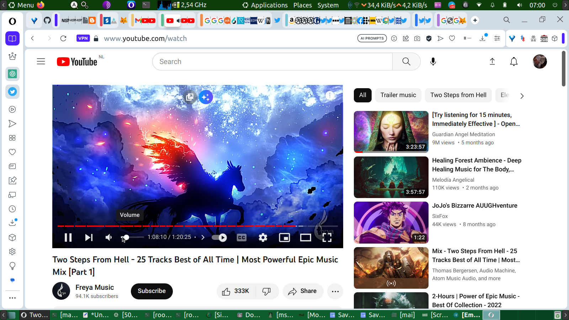Go to the YouTube home logo
The height and width of the screenshot is (320, 569).
(x=77, y=62)
